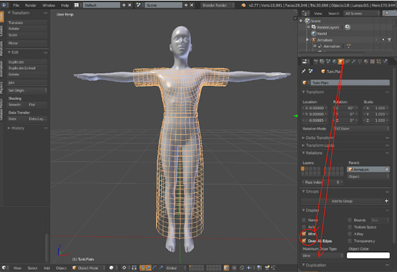Open the Texture properties tab icon
Image resolution: width=397 pixels, height=272 pixels.
pos(372,61)
